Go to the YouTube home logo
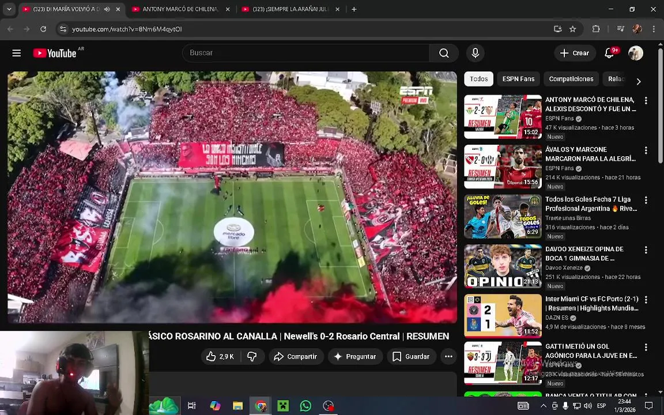Image resolution: width=664 pixels, height=415 pixels. click(x=55, y=53)
